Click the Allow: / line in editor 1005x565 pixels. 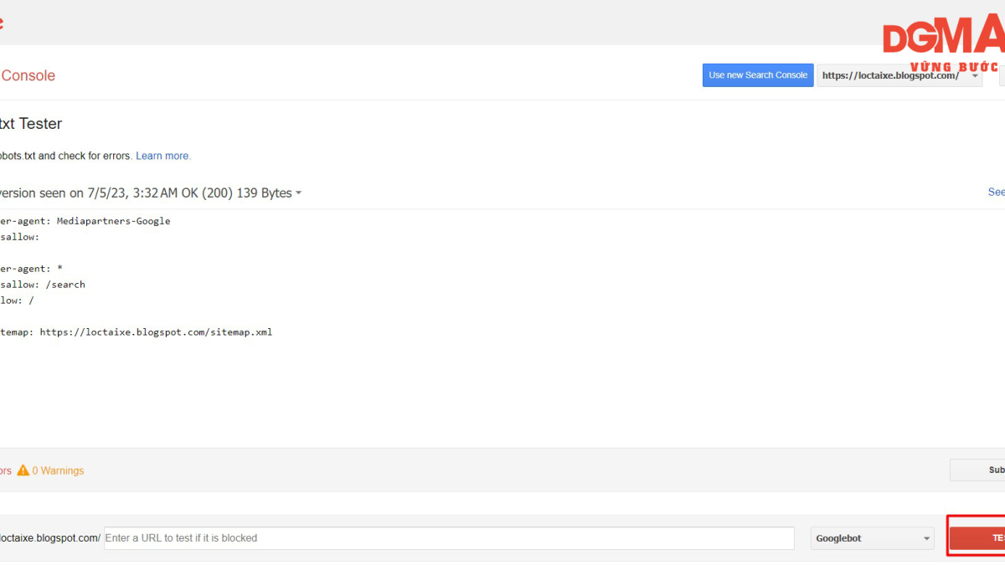17,300
